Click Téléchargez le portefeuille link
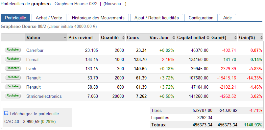The height and width of the screenshot is (130, 265). click(x=34, y=114)
